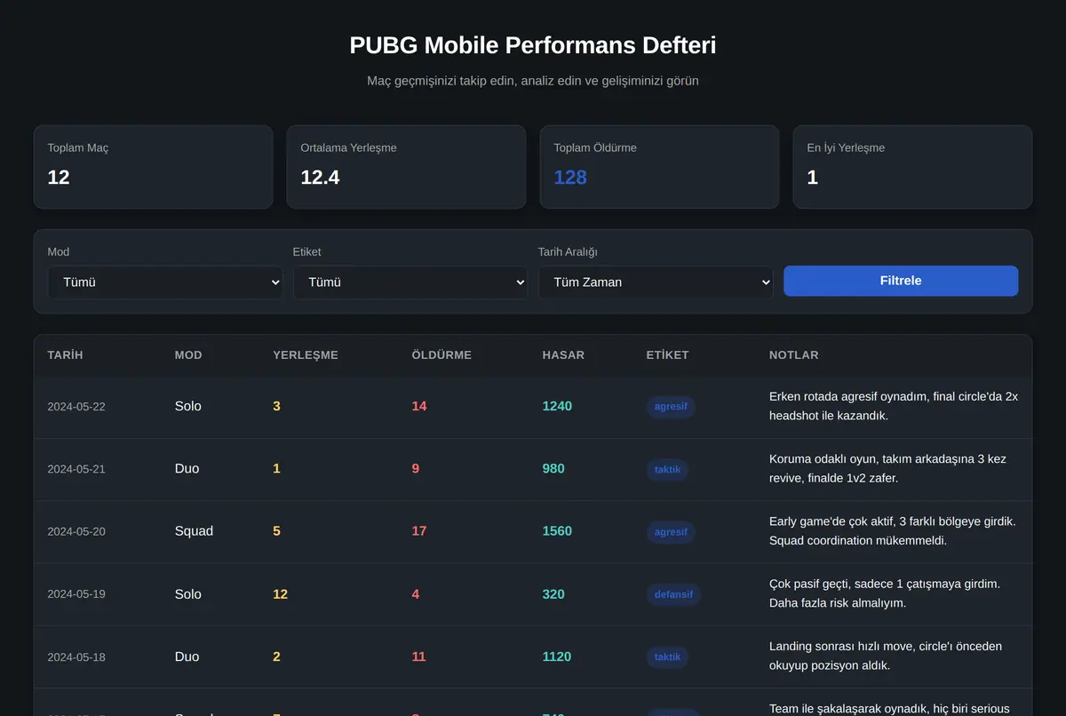The height and width of the screenshot is (716, 1066).
Task: Click the taktik tag in the 2024-05-18 row
Action: click(x=667, y=656)
